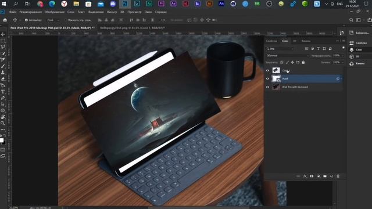This screenshot has width=372, height=209.
Task: Click the foreground color swatch
Action: pyautogui.click(x=2, y=140)
